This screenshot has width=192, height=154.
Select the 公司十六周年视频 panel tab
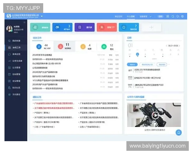[136, 97]
